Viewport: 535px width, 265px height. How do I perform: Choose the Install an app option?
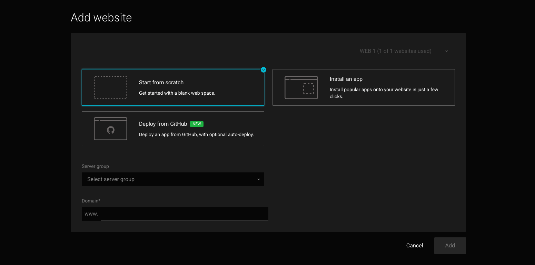(364, 87)
